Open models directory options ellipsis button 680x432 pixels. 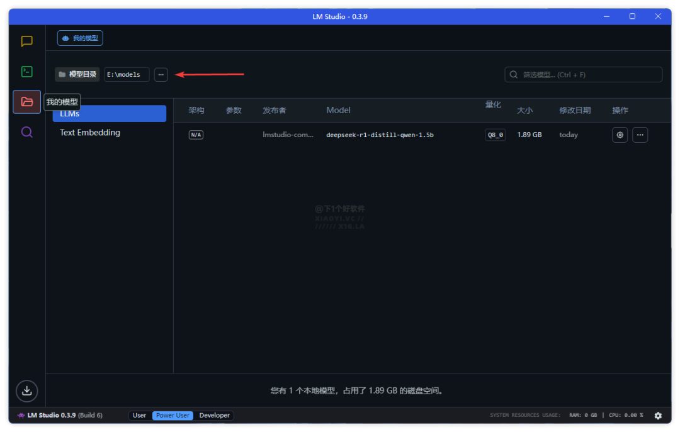tap(161, 75)
